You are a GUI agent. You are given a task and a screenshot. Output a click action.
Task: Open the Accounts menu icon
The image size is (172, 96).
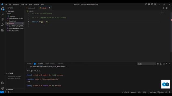[3, 83]
